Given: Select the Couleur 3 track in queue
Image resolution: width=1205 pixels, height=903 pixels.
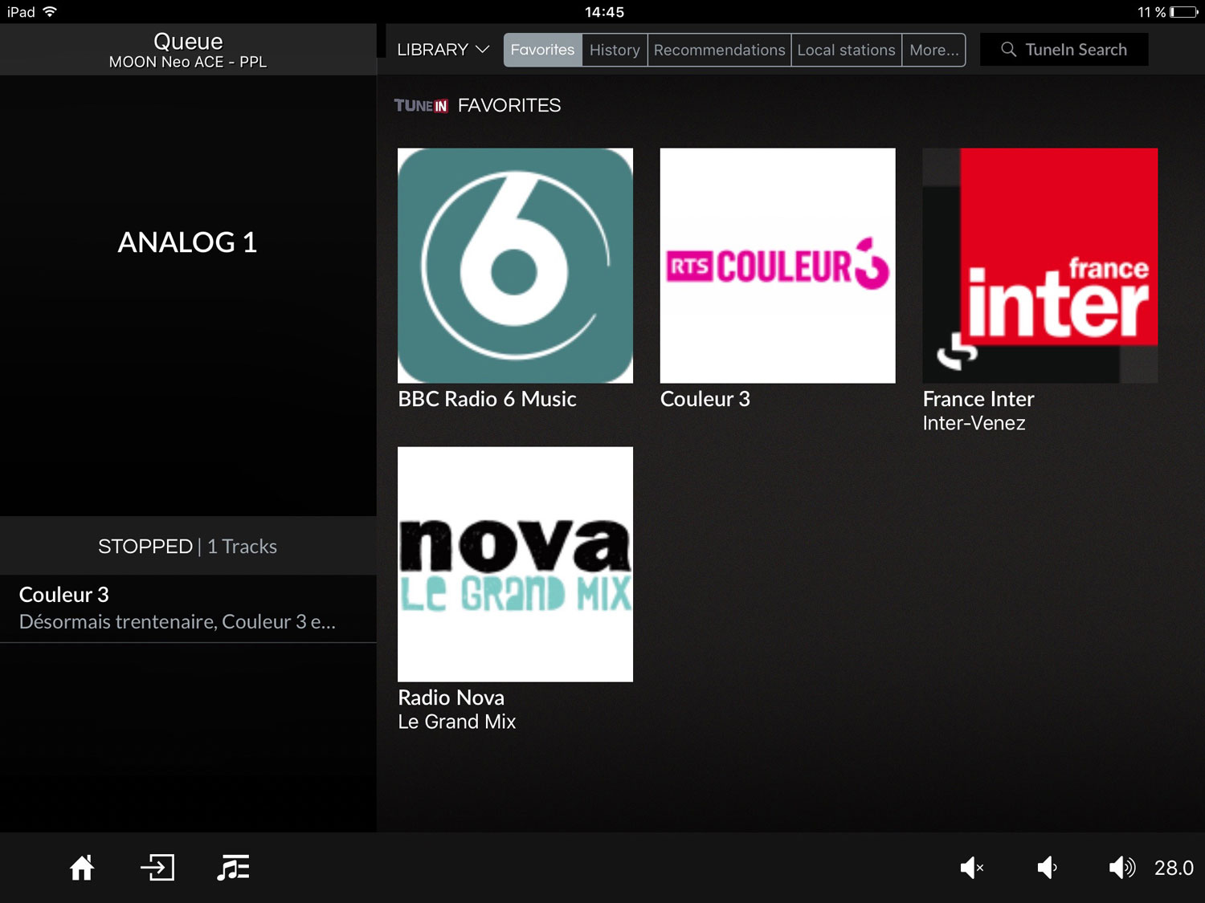Looking at the screenshot, I should pyautogui.click(x=188, y=608).
